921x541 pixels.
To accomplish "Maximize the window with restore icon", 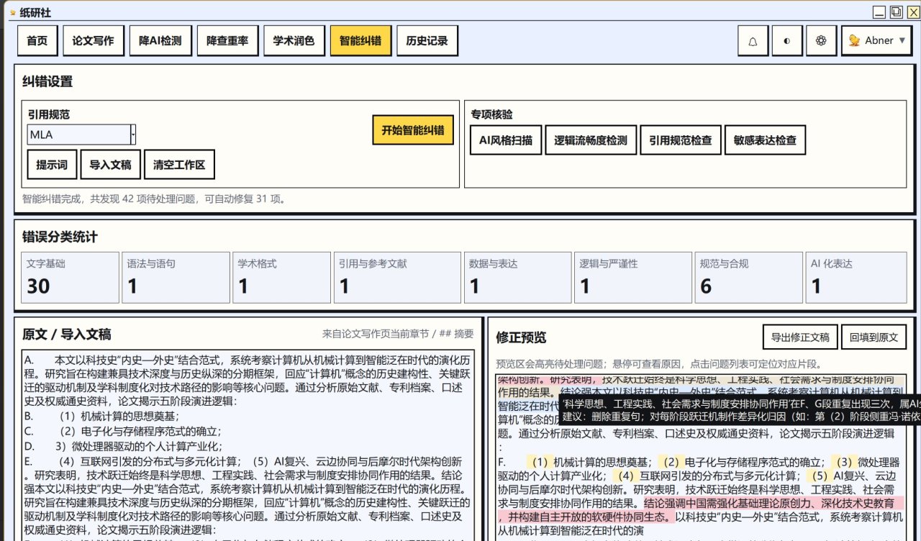I will (895, 12).
